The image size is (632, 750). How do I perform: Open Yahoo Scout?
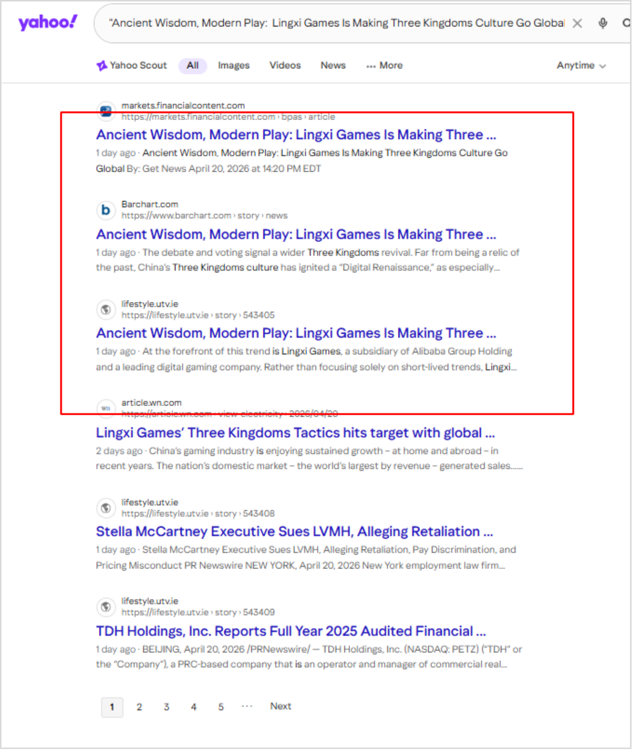tap(132, 65)
